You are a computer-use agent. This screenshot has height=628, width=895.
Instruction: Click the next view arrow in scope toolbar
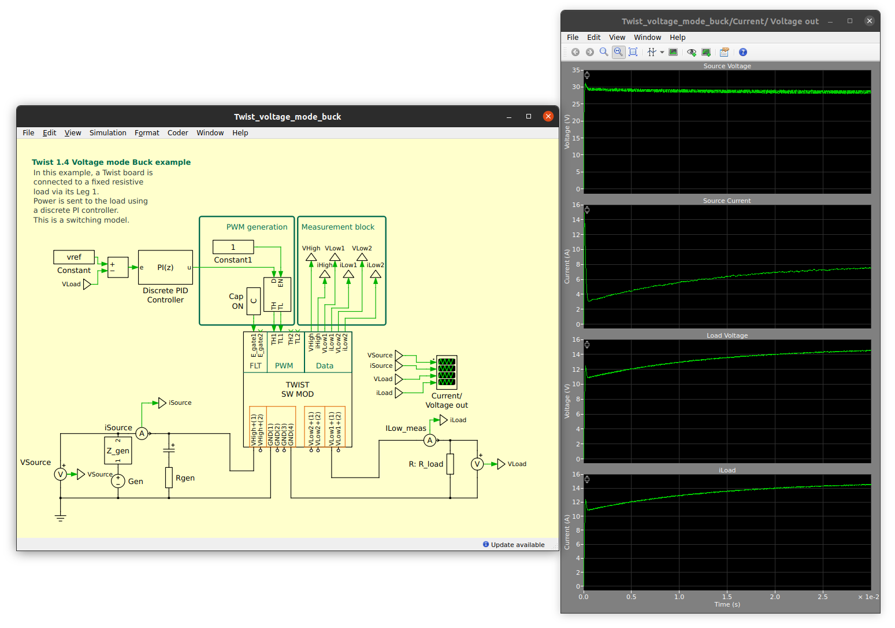[590, 52]
